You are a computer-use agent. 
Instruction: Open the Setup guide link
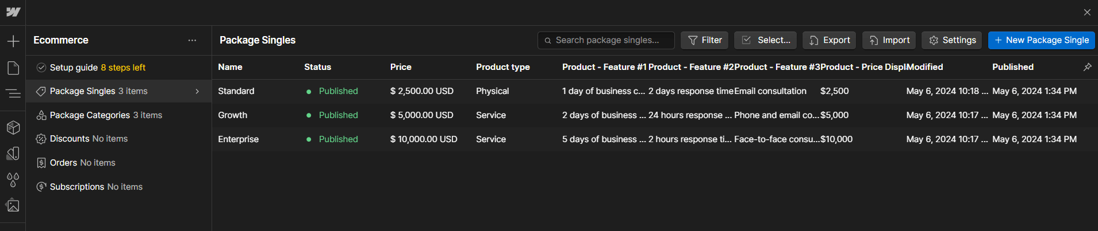click(74, 68)
